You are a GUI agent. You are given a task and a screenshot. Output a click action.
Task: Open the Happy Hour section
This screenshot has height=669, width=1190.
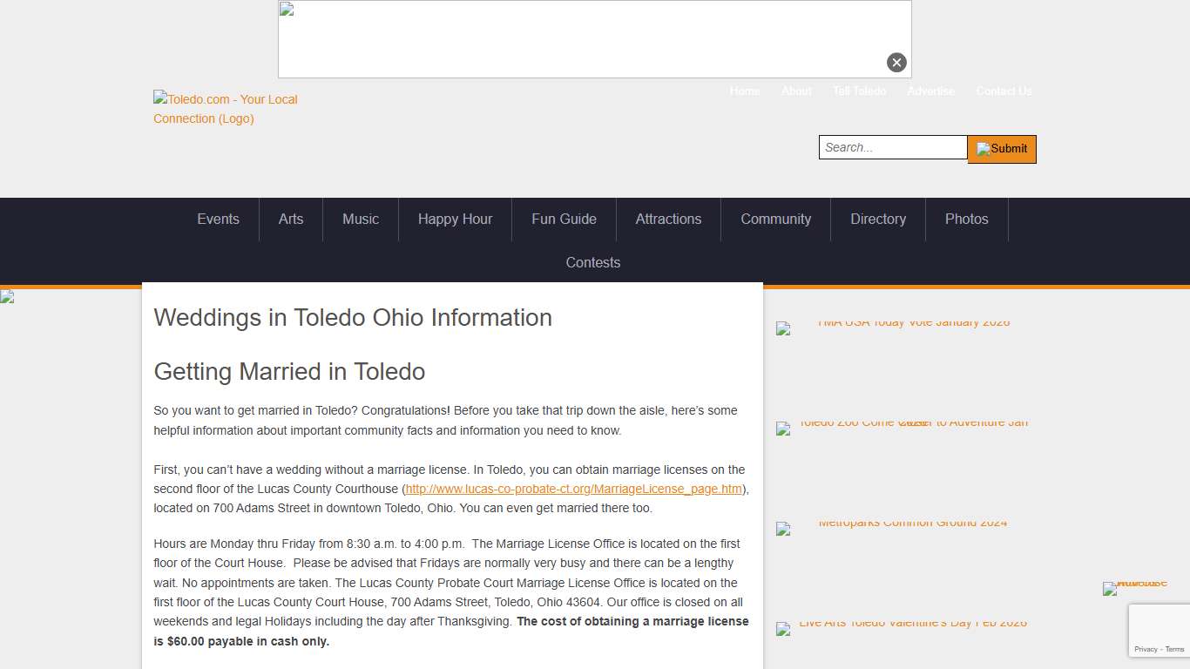(x=455, y=220)
